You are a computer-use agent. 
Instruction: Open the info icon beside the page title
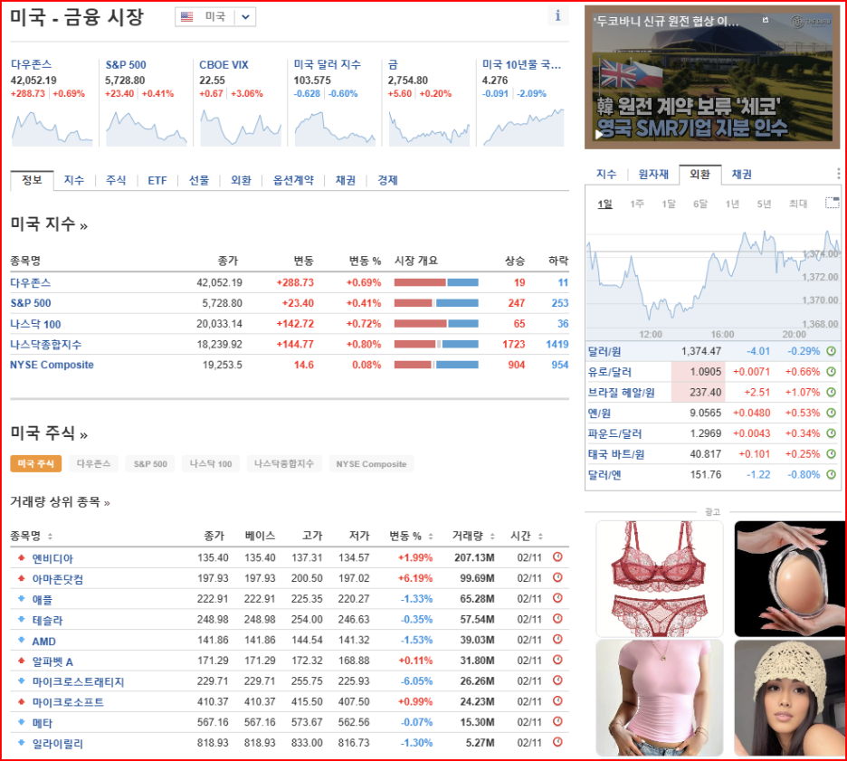point(557,15)
